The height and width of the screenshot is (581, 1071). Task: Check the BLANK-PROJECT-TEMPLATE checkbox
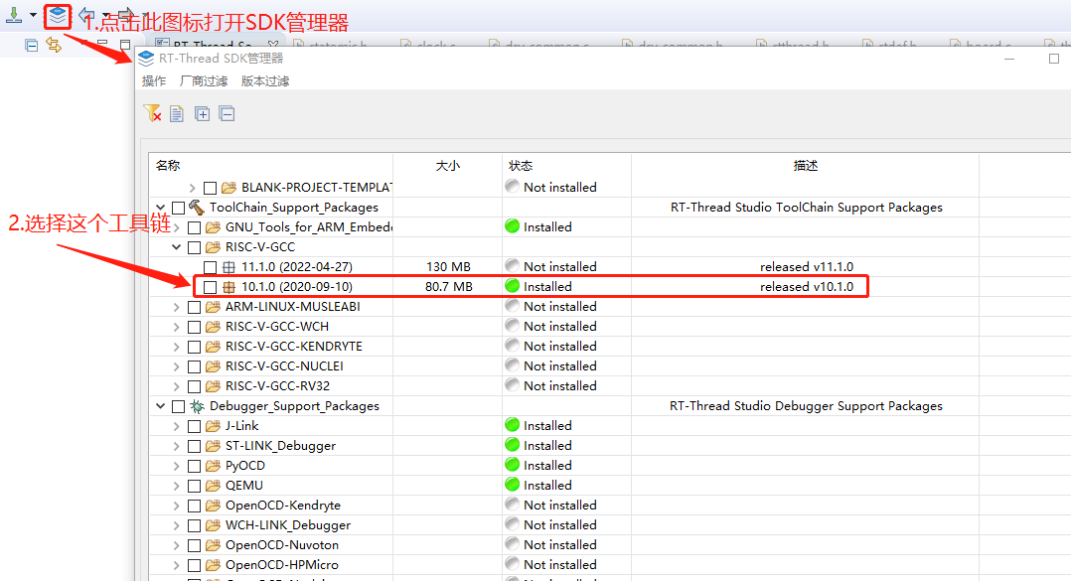(x=211, y=188)
